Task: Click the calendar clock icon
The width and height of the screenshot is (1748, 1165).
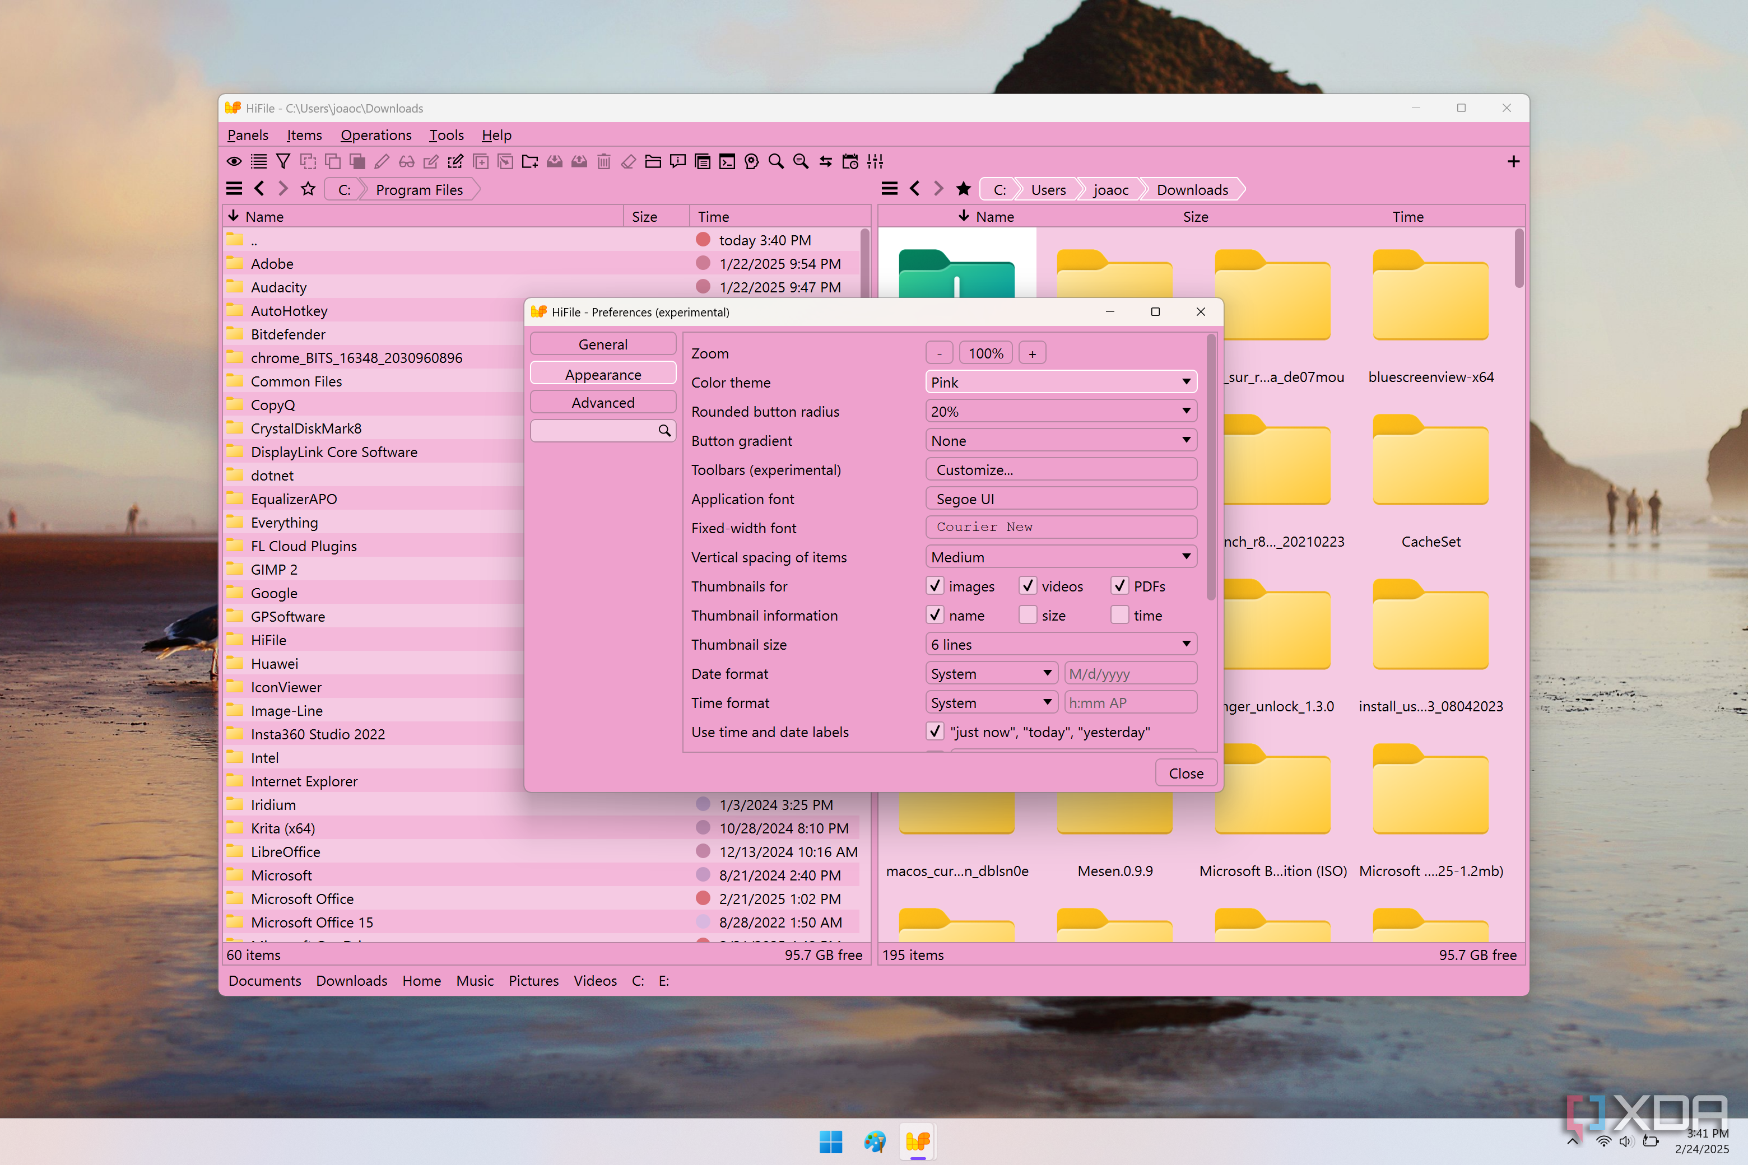Action: pos(850,161)
